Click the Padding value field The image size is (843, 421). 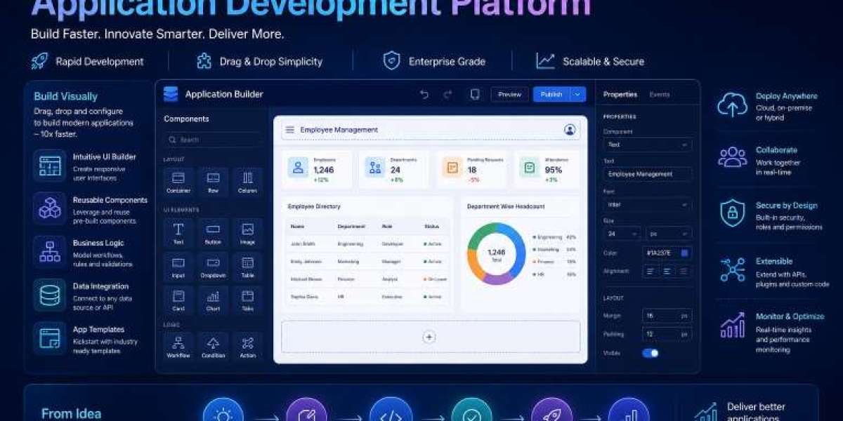667,334
